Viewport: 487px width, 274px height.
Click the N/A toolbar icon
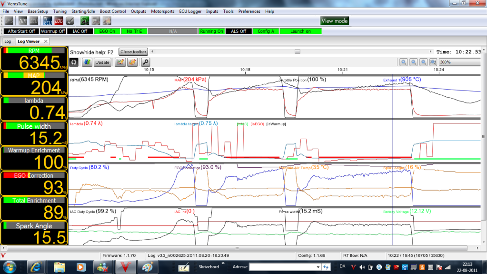coord(22,20)
